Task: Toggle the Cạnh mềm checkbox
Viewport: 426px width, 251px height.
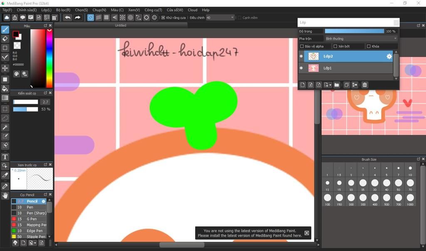Action: coord(239,17)
